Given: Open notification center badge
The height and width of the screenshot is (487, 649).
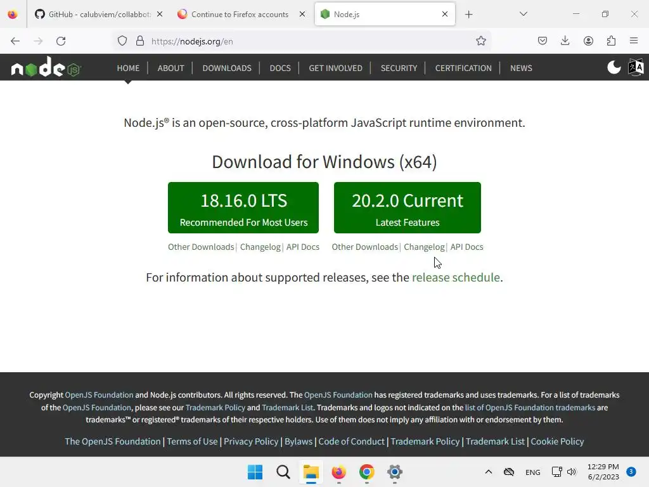Looking at the screenshot, I should pyautogui.click(x=631, y=471).
